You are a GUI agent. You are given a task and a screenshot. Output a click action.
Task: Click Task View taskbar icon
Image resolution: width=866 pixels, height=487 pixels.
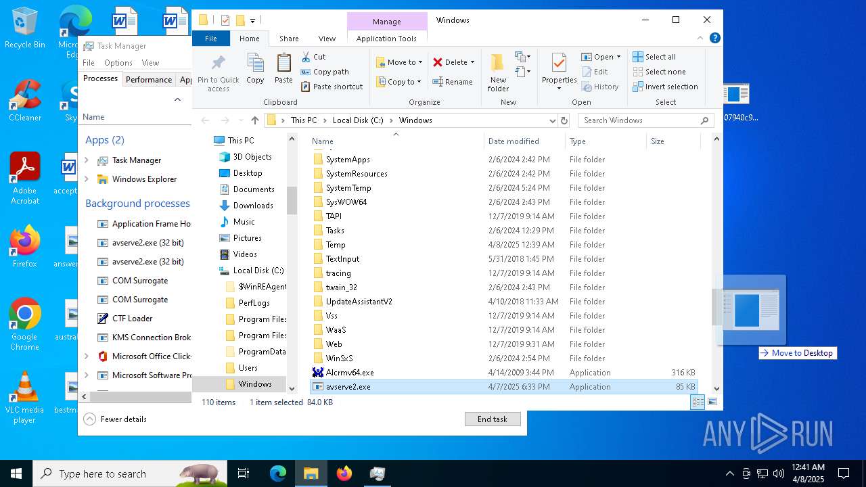point(244,473)
